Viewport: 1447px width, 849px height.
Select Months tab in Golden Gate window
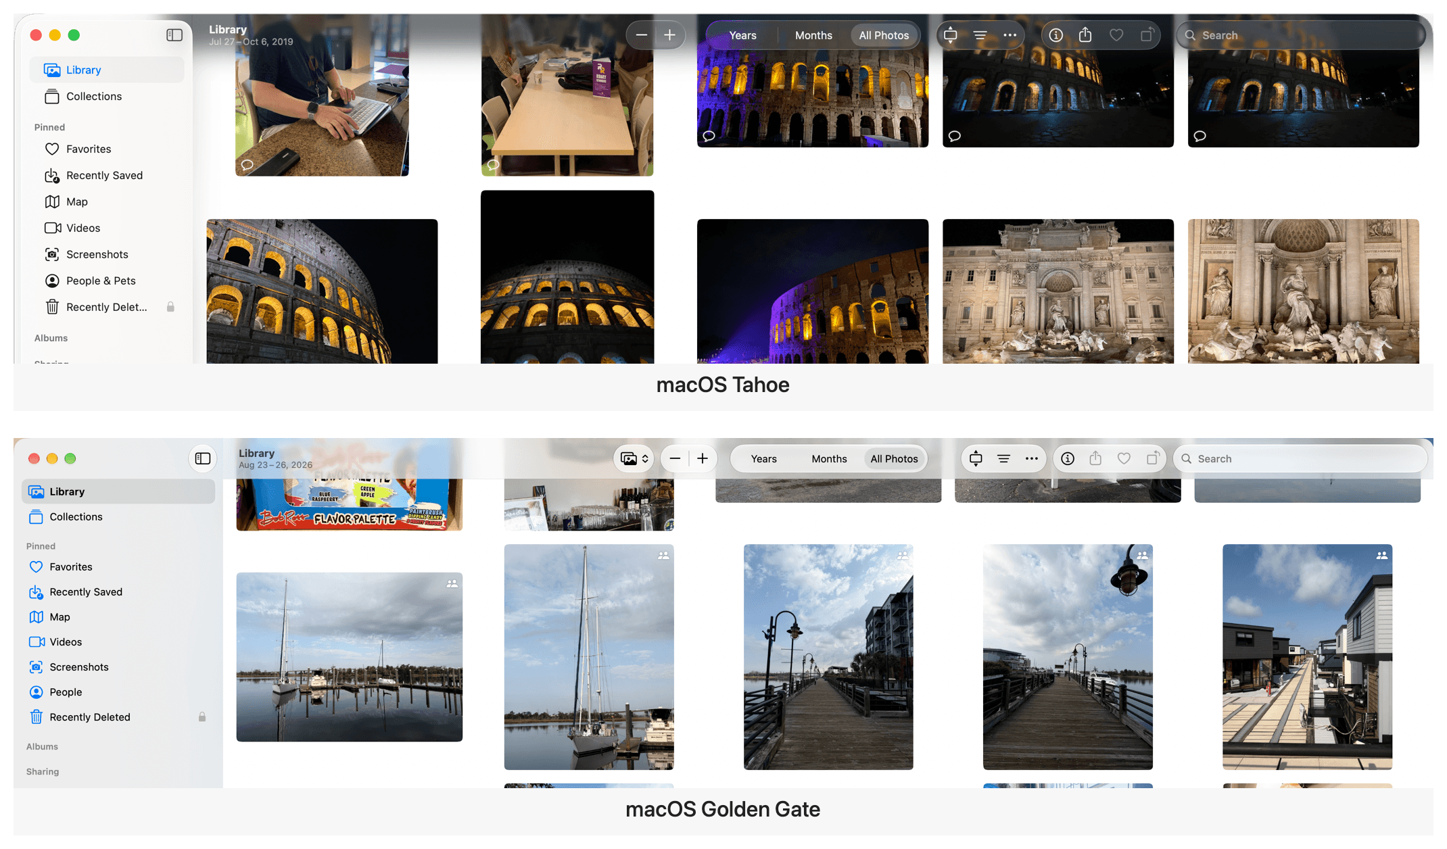tap(829, 459)
